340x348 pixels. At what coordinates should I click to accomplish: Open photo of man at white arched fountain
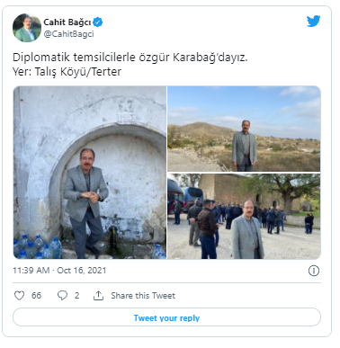(x=90, y=173)
